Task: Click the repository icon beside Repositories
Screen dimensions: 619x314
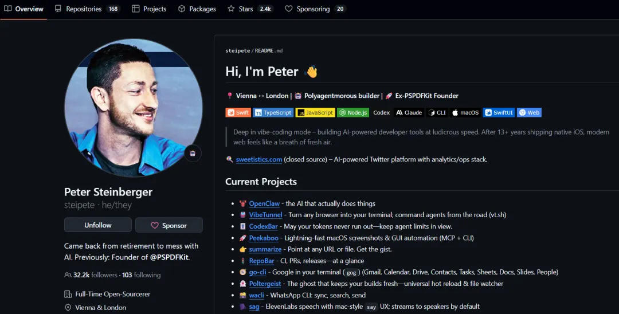Action: pos(58,9)
